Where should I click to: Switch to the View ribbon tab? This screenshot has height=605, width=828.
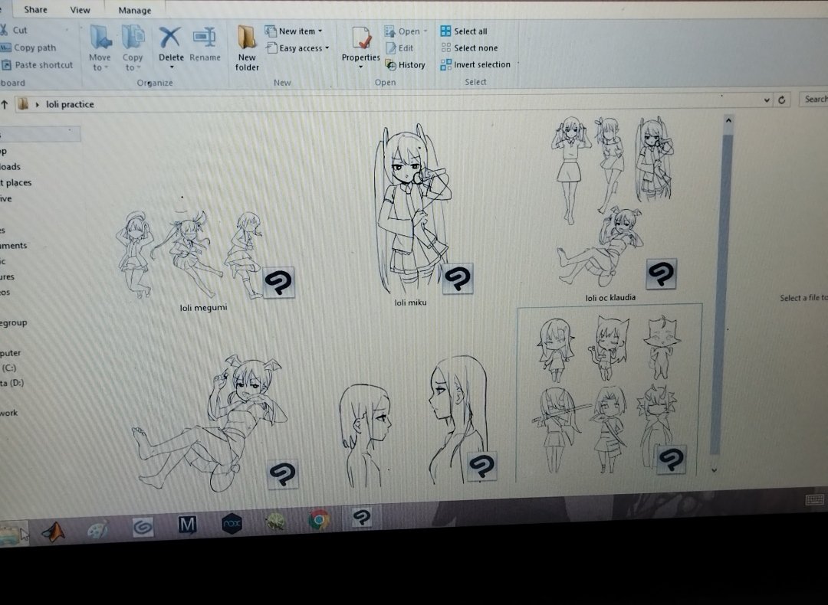[x=80, y=9]
